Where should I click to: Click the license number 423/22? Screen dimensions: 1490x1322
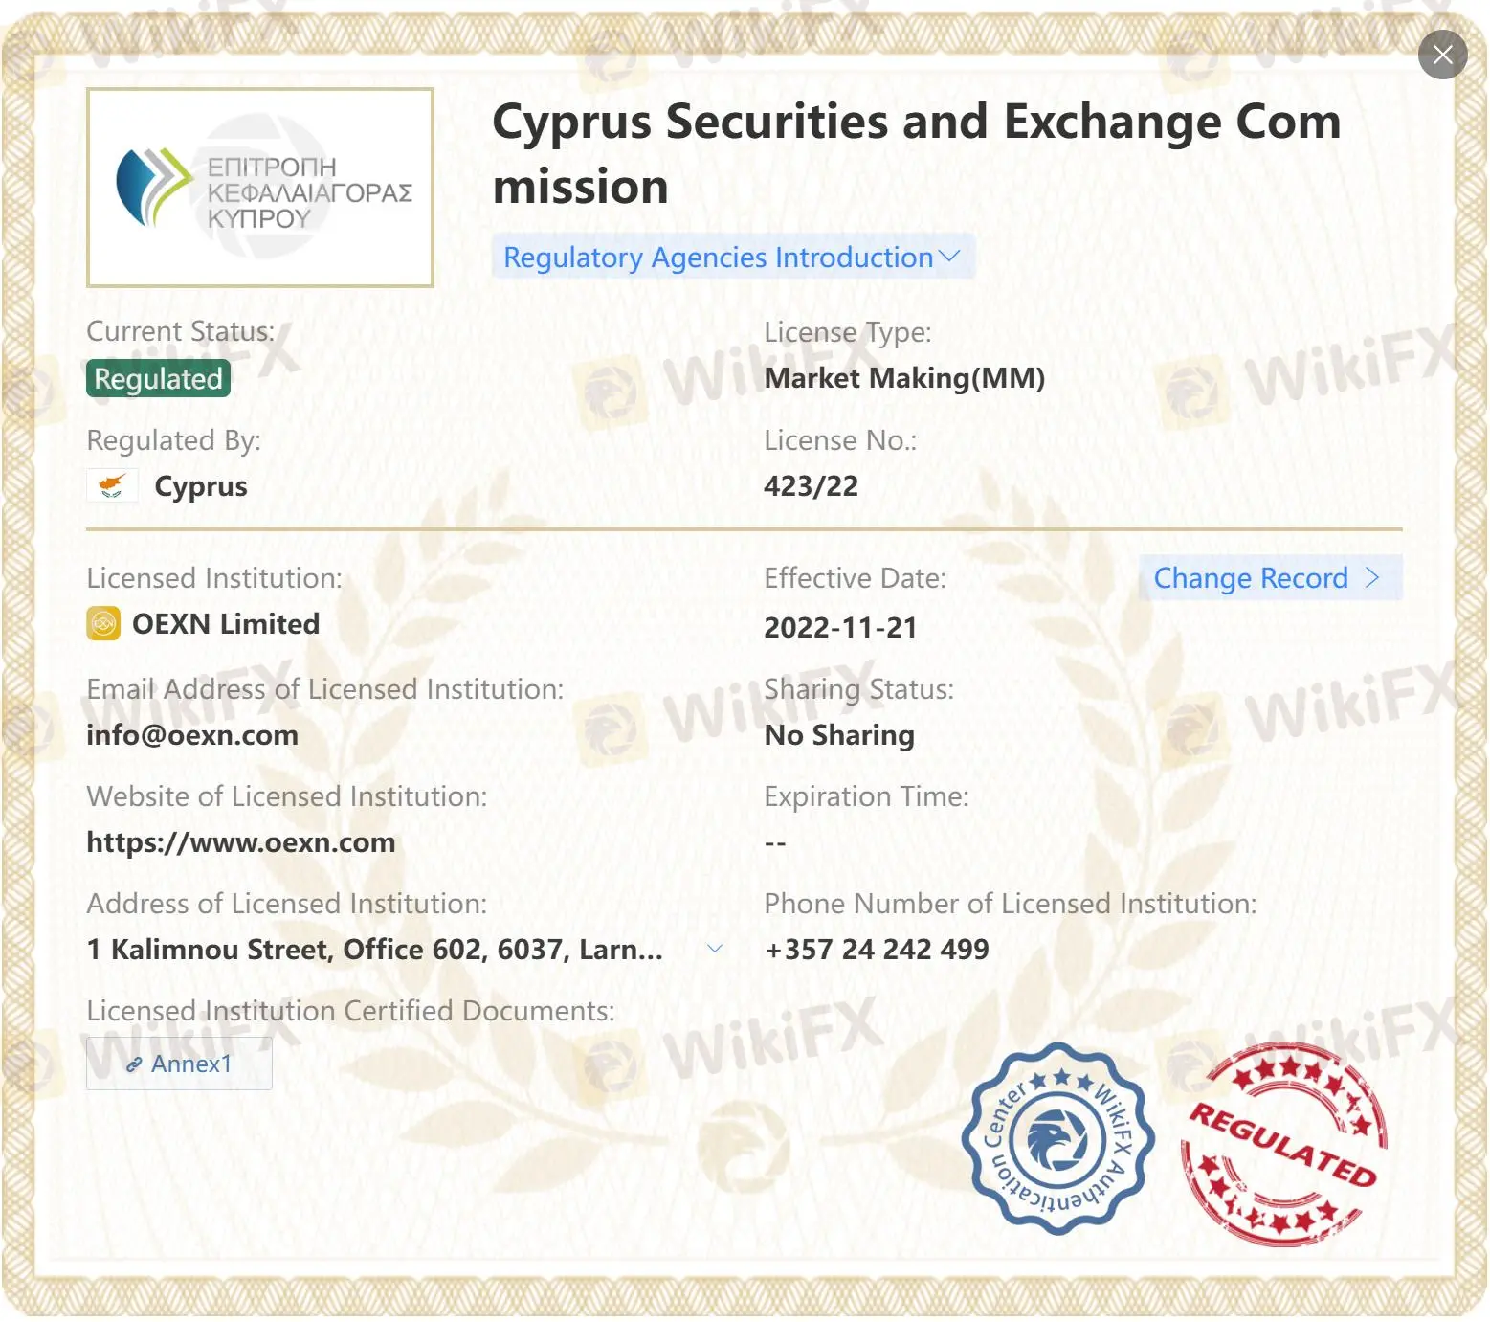811,486
